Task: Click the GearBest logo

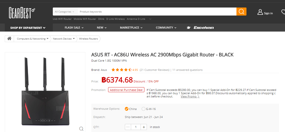Action: tap(22, 13)
